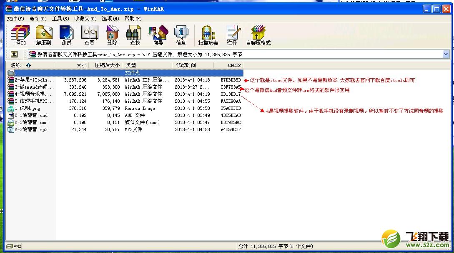Click size value 3,287,206
454x253 pixels.
pyautogui.click(x=75, y=80)
